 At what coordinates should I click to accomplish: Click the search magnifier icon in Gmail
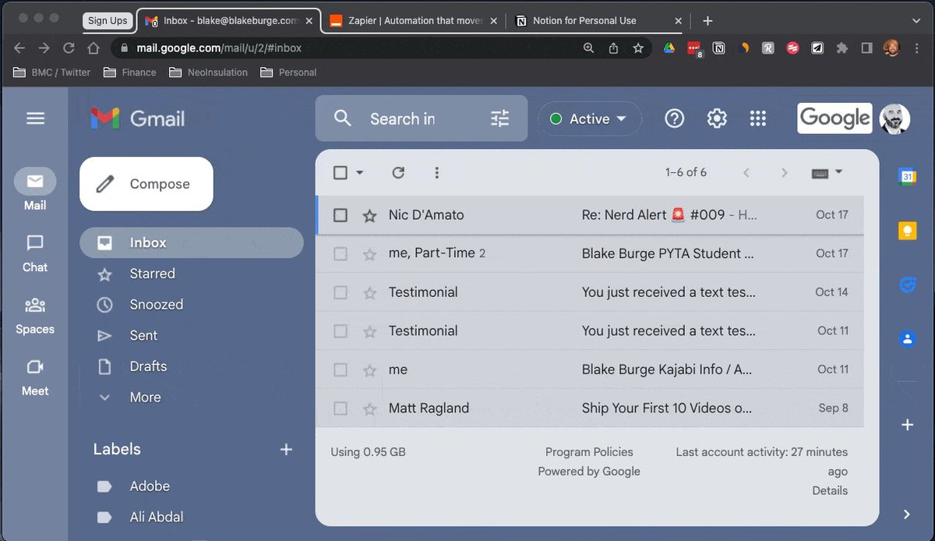pyautogui.click(x=342, y=118)
